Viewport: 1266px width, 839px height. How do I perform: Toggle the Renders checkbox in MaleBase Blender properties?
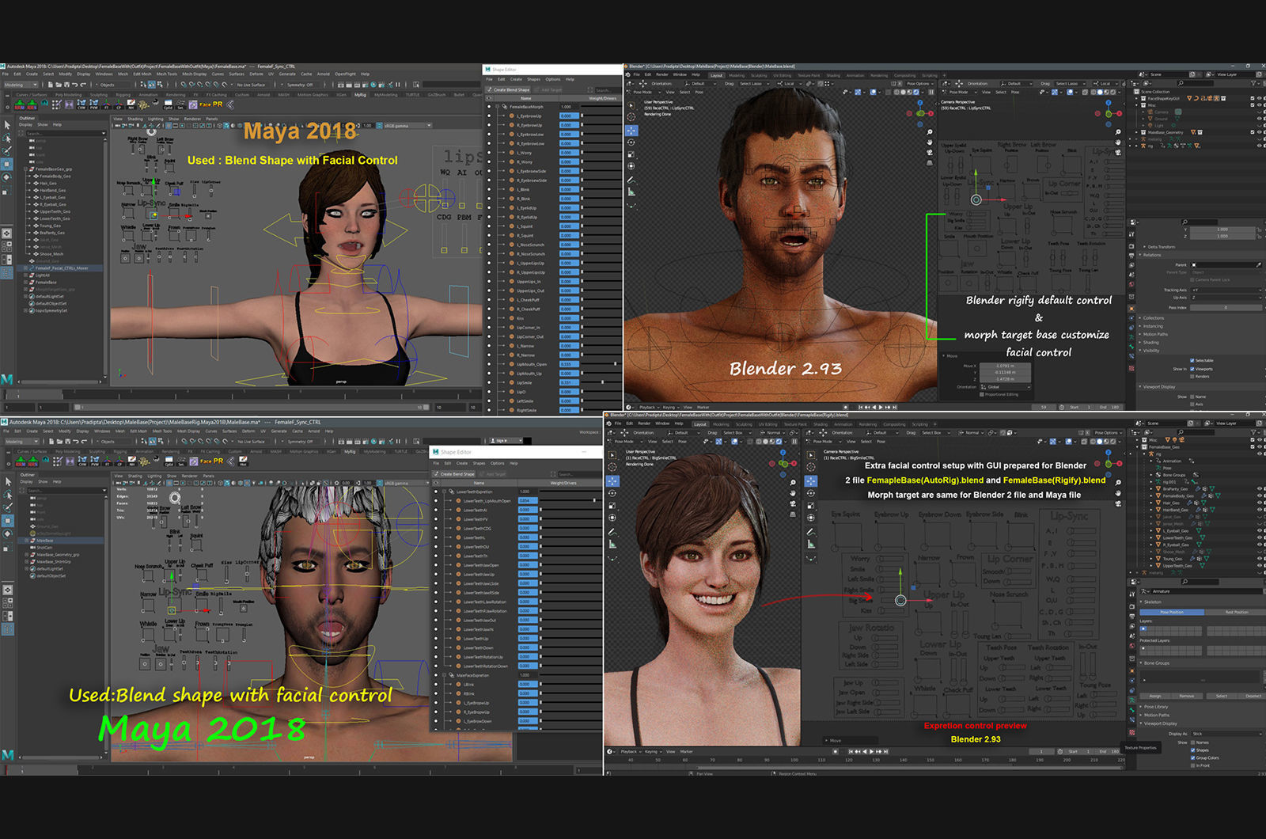1192,376
